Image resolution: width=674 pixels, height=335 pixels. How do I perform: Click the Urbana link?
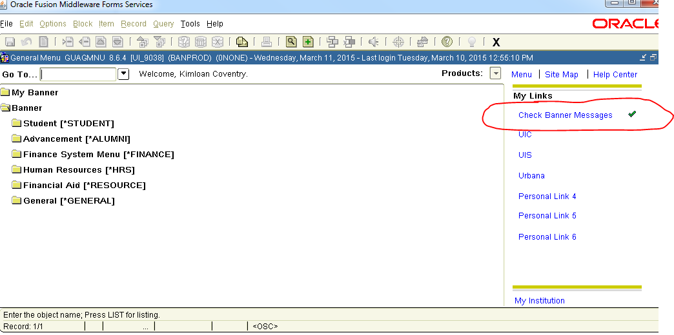(x=531, y=176)
